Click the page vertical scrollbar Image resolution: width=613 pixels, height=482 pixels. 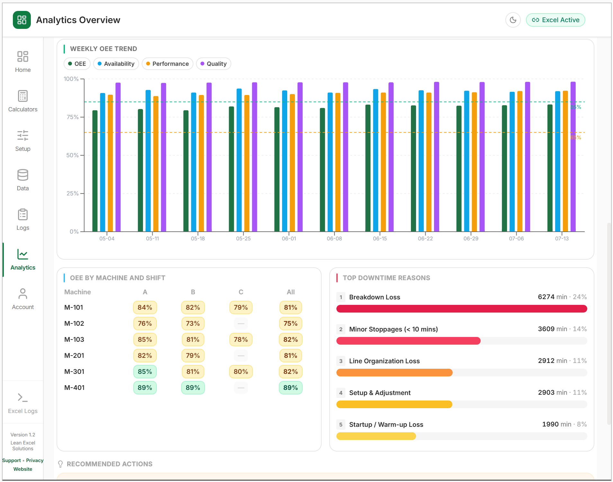click(609, 324)
